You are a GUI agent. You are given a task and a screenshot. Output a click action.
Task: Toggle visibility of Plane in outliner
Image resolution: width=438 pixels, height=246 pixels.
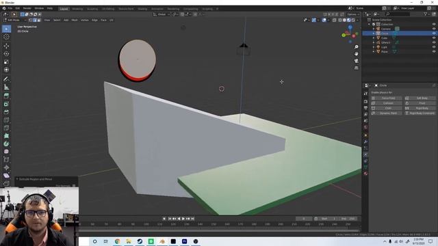tap(434, 52)
